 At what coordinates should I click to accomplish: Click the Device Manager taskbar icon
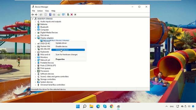click(x=119, y=106)
